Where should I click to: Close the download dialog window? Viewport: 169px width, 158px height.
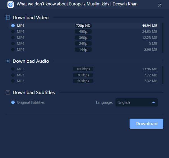(x=159, y=5)
